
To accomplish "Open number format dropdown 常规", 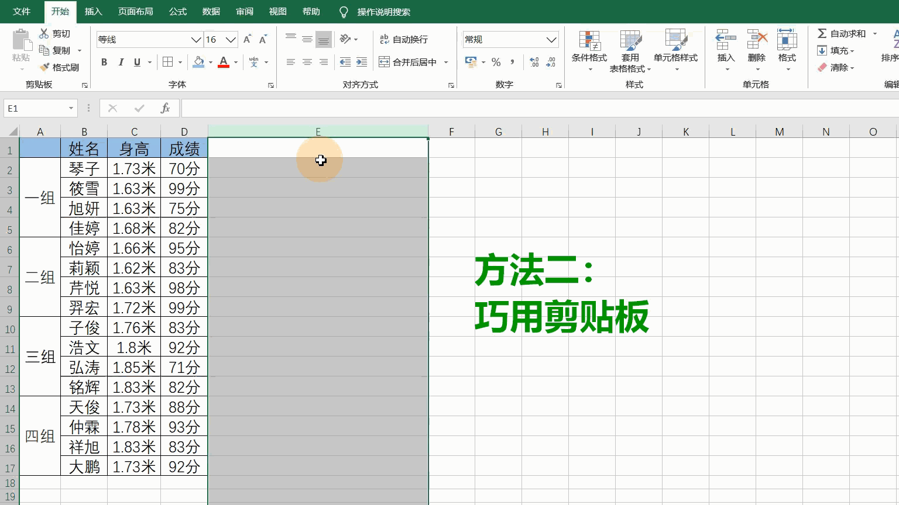I will [x=551, y=39].
